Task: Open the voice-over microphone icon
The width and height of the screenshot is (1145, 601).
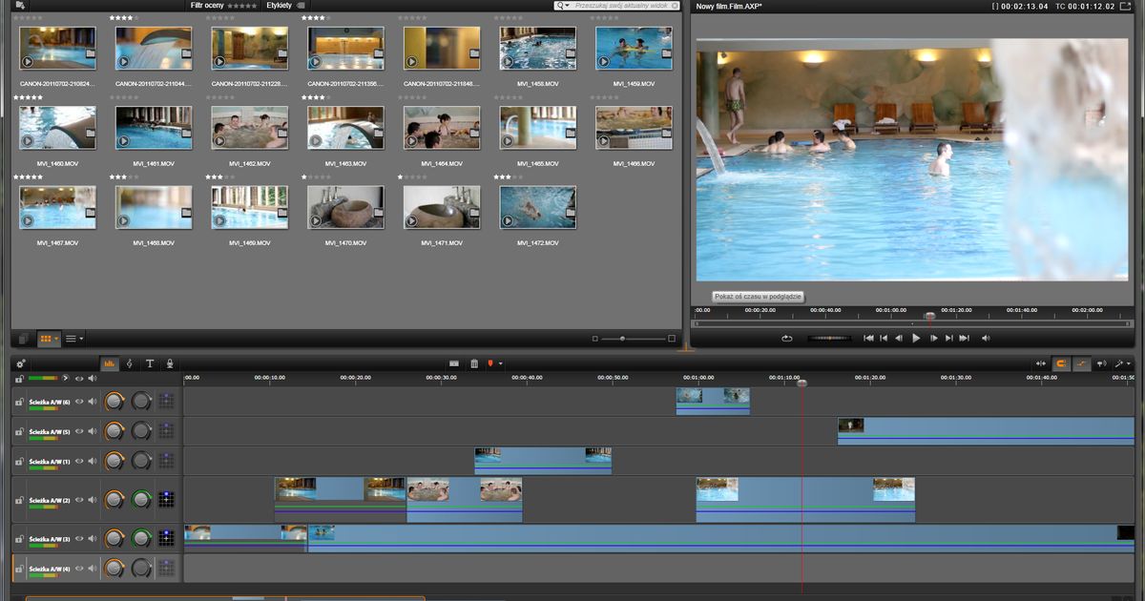Action: pyautogui.click(x=170, y=363)
